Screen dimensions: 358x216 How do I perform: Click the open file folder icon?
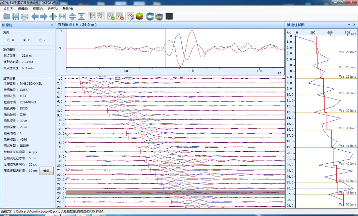[7, 16]
